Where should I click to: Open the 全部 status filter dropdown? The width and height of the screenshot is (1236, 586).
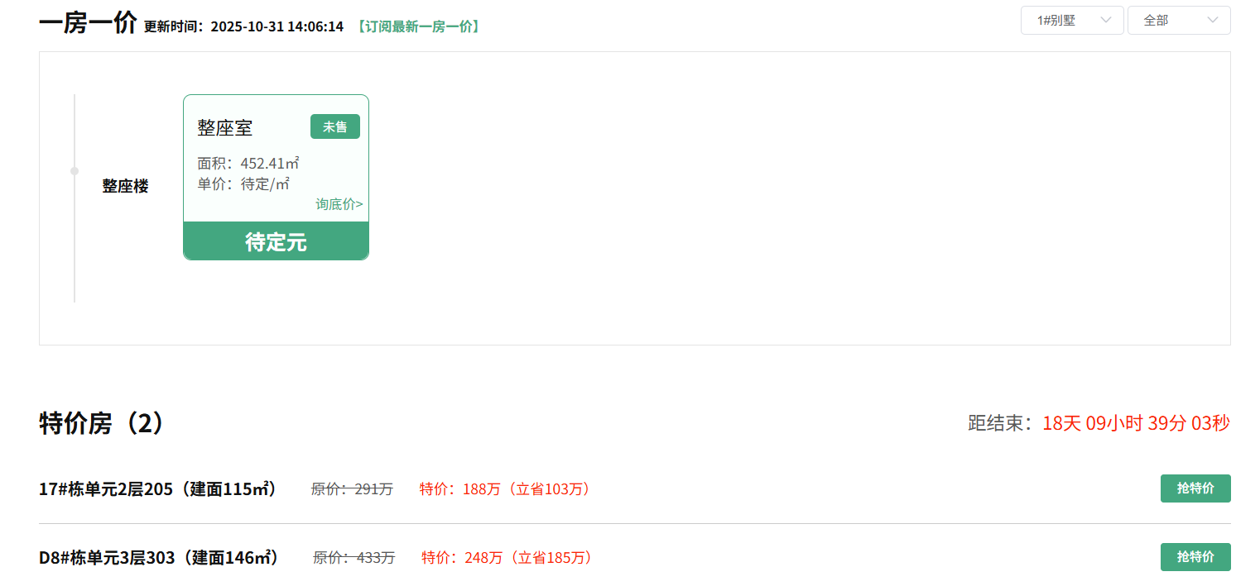click(x=1178, y=21)
